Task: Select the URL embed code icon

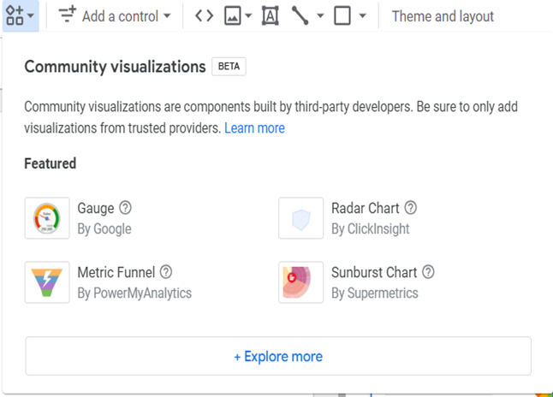Action: pos(204,16)
